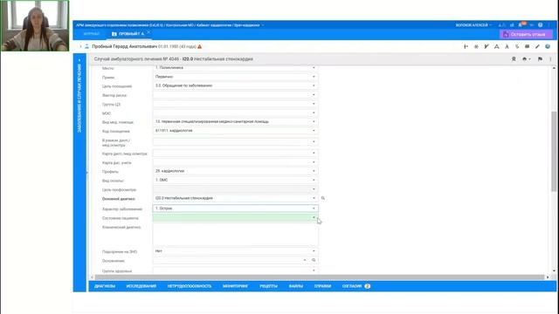559x314 pixels.
Task: Click magnifier icon beside 'Осложнение' field
Action: coord(314,260)
